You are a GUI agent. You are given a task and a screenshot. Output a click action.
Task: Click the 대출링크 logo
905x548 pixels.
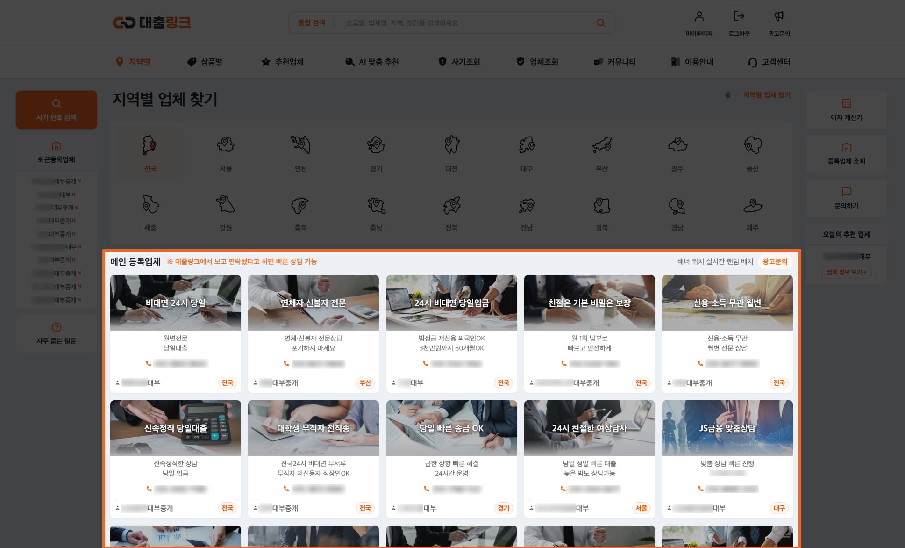click(x=151, y=22)
